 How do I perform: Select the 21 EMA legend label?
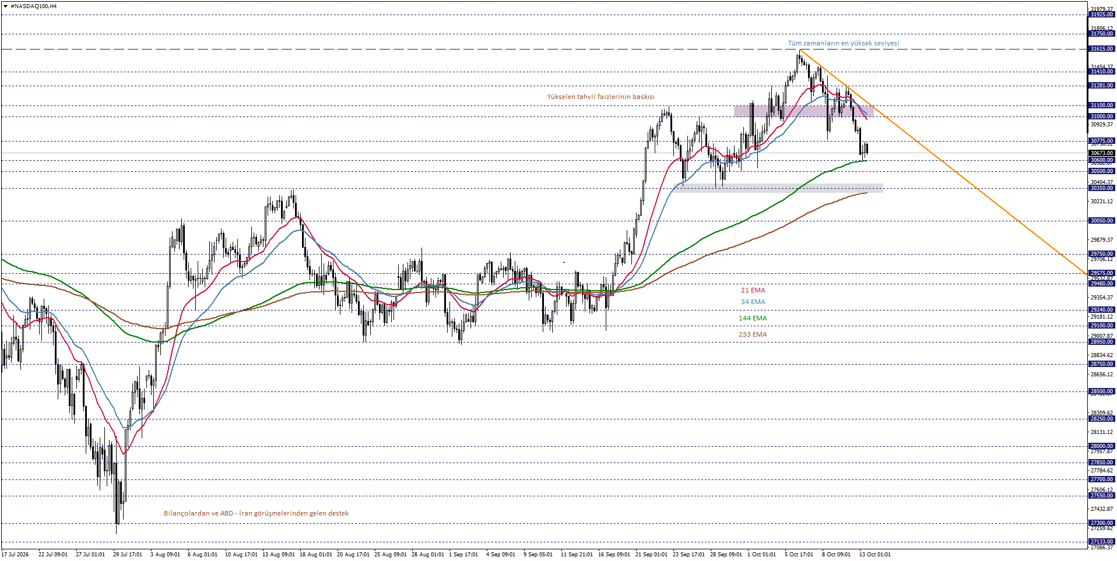tap(753, 290)
